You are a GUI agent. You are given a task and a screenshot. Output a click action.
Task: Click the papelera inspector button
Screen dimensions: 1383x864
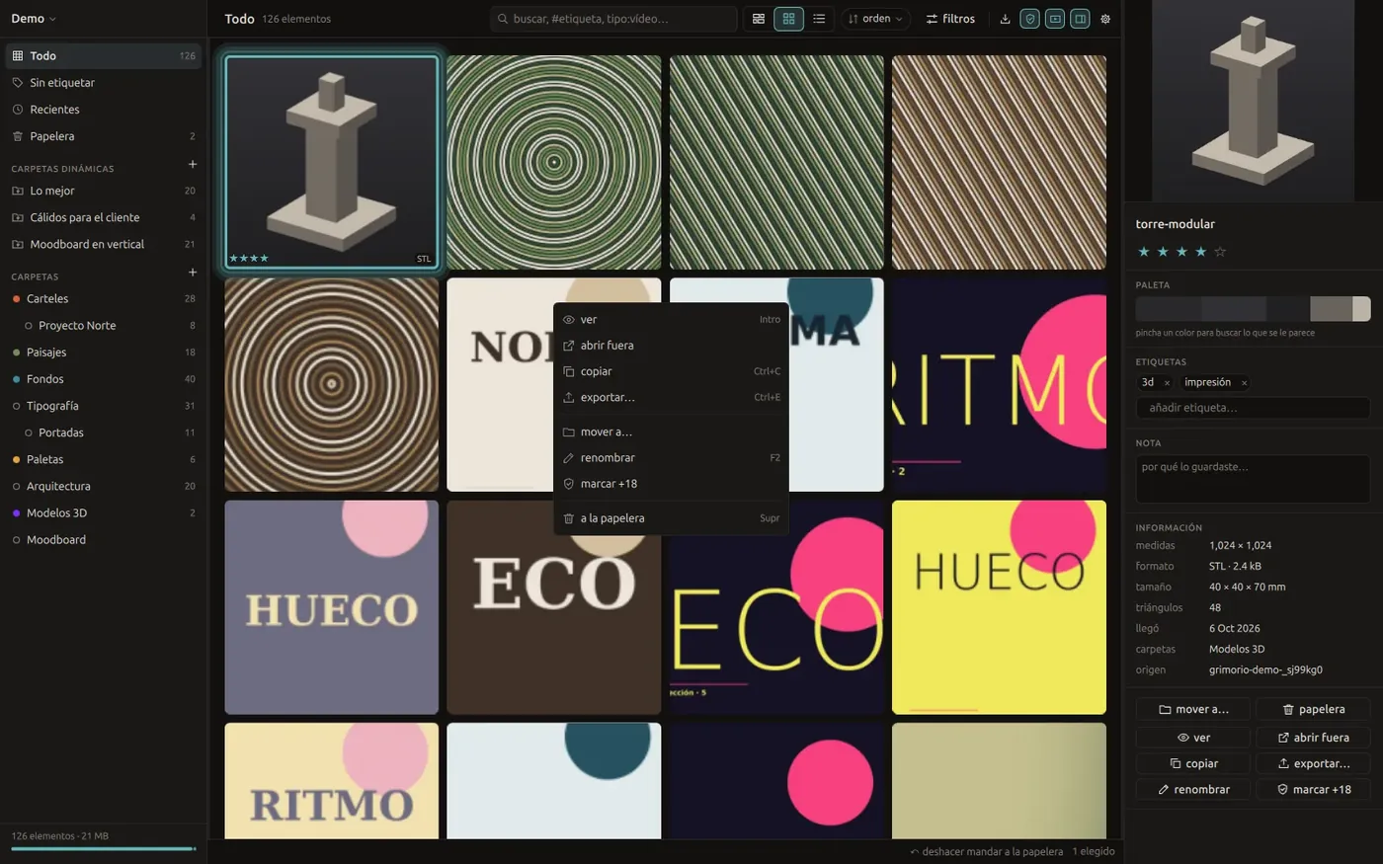(1313, 709)
